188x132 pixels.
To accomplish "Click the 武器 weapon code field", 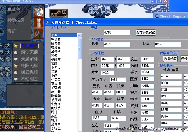I will (x=117, y=44).
